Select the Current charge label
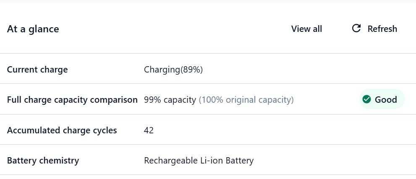The height and width of the screenshot is (179, 416). (x=37, y=70)
